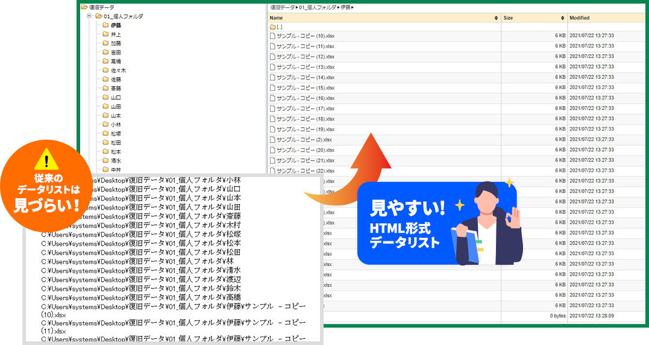Click the file icon of サンプル - コピー (10).xlsx
649x345 pixels.
pos(272,36)
